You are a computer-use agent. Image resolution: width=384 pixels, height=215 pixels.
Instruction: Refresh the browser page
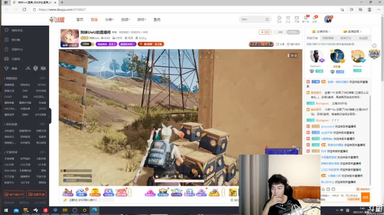pyautogui.click(x=24, y=10)
